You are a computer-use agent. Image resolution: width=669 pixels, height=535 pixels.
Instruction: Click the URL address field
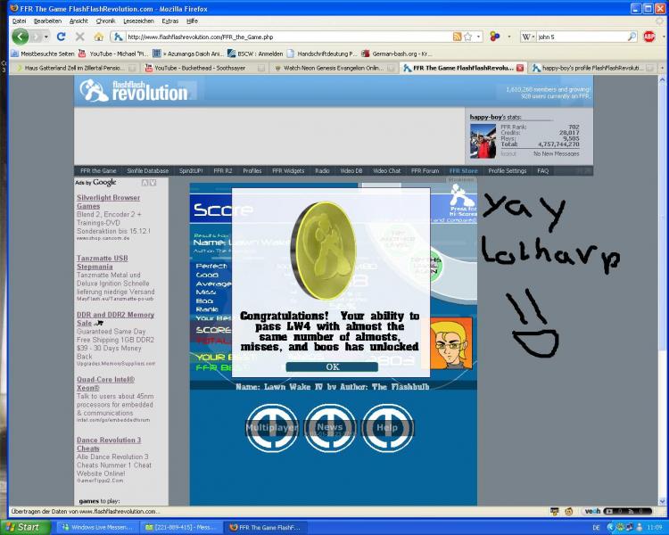tap(288, 37)
